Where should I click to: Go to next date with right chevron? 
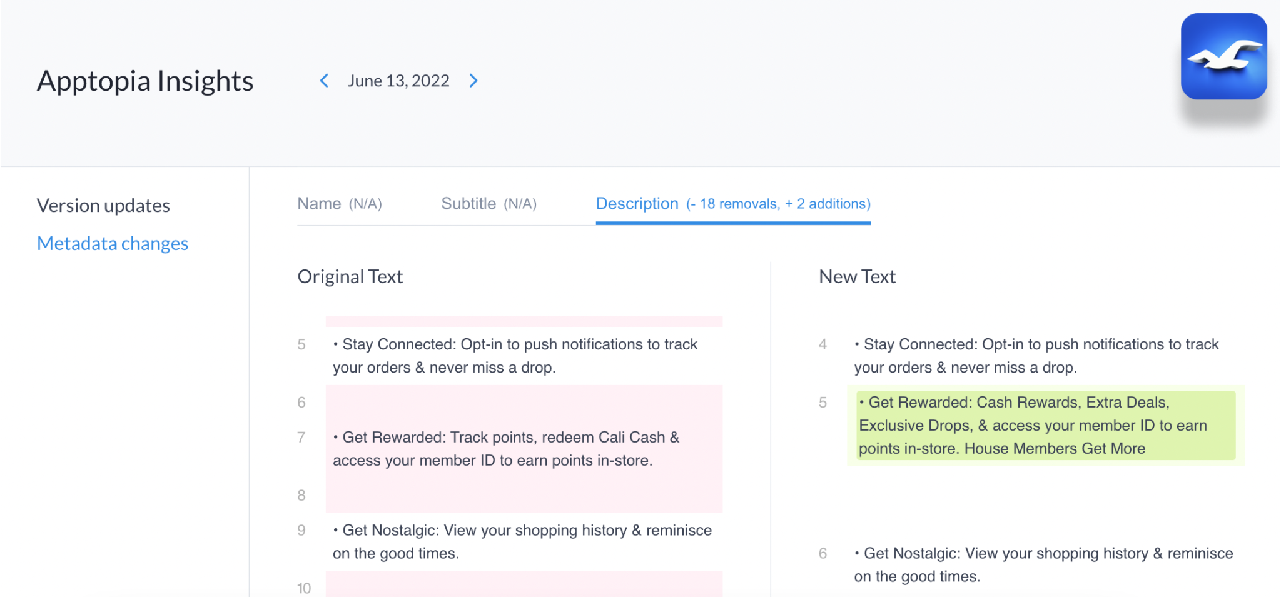click(473, 81)
